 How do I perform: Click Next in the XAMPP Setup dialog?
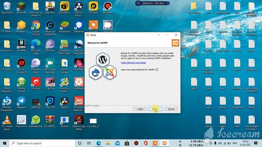click(156, 109)
